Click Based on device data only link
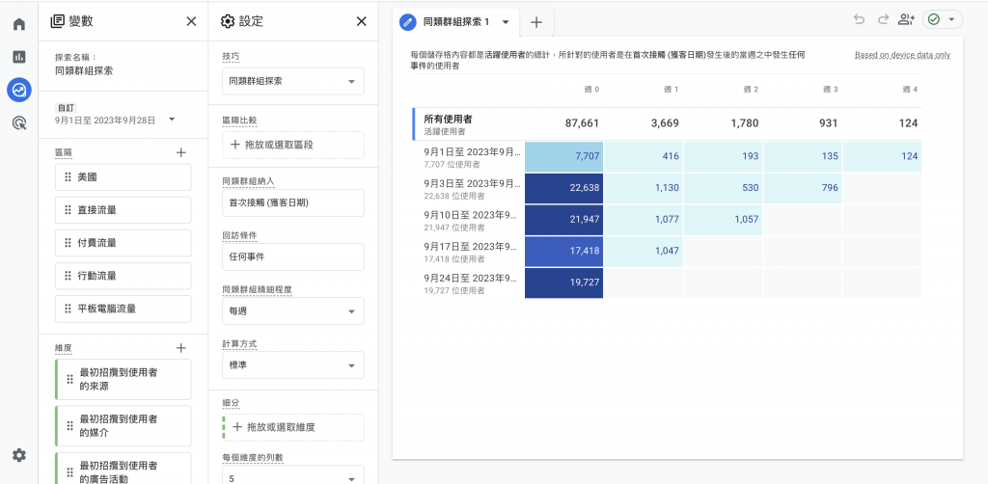 [902, 55]
